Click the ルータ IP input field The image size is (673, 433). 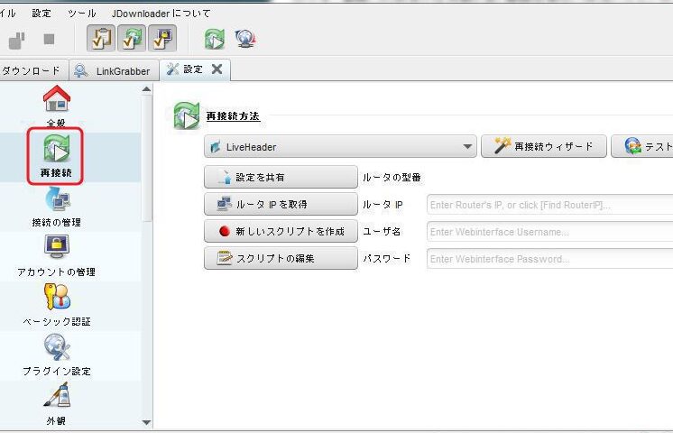(x=549, y=205)
